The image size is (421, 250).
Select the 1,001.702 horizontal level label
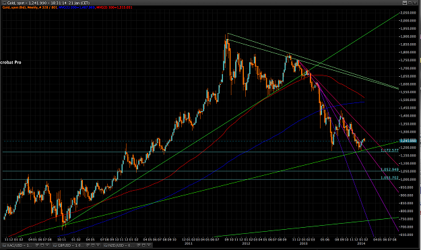[x=389, y=178]
